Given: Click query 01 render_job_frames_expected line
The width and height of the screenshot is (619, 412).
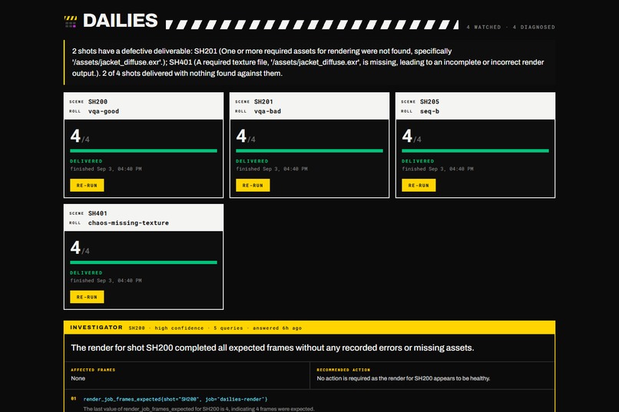Looking at the screenshot, I should [175, 399].
